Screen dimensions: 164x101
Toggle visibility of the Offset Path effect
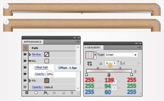(x=25, y=67)
